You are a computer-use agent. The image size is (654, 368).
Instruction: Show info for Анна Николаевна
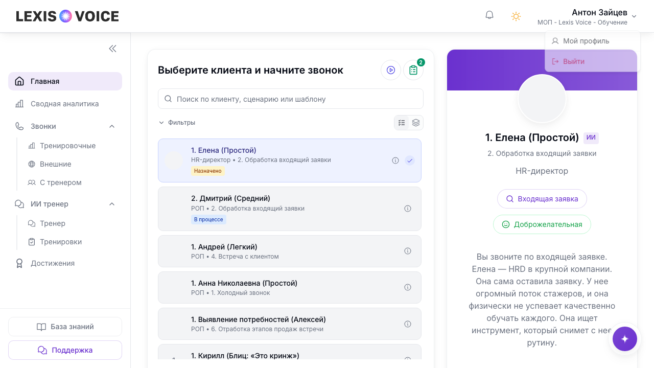click(408, 287)
